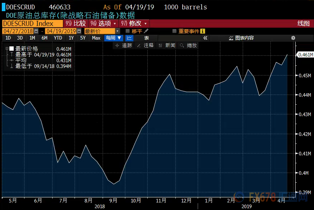The image size is (314, 210).
Task: Click the double-chevron collapse panel icon
Action: [205, 38]
